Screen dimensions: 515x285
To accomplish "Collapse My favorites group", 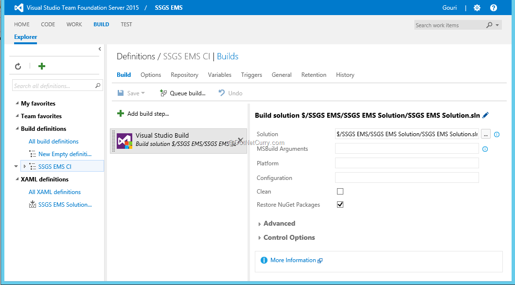I will [x=17, y=103].
